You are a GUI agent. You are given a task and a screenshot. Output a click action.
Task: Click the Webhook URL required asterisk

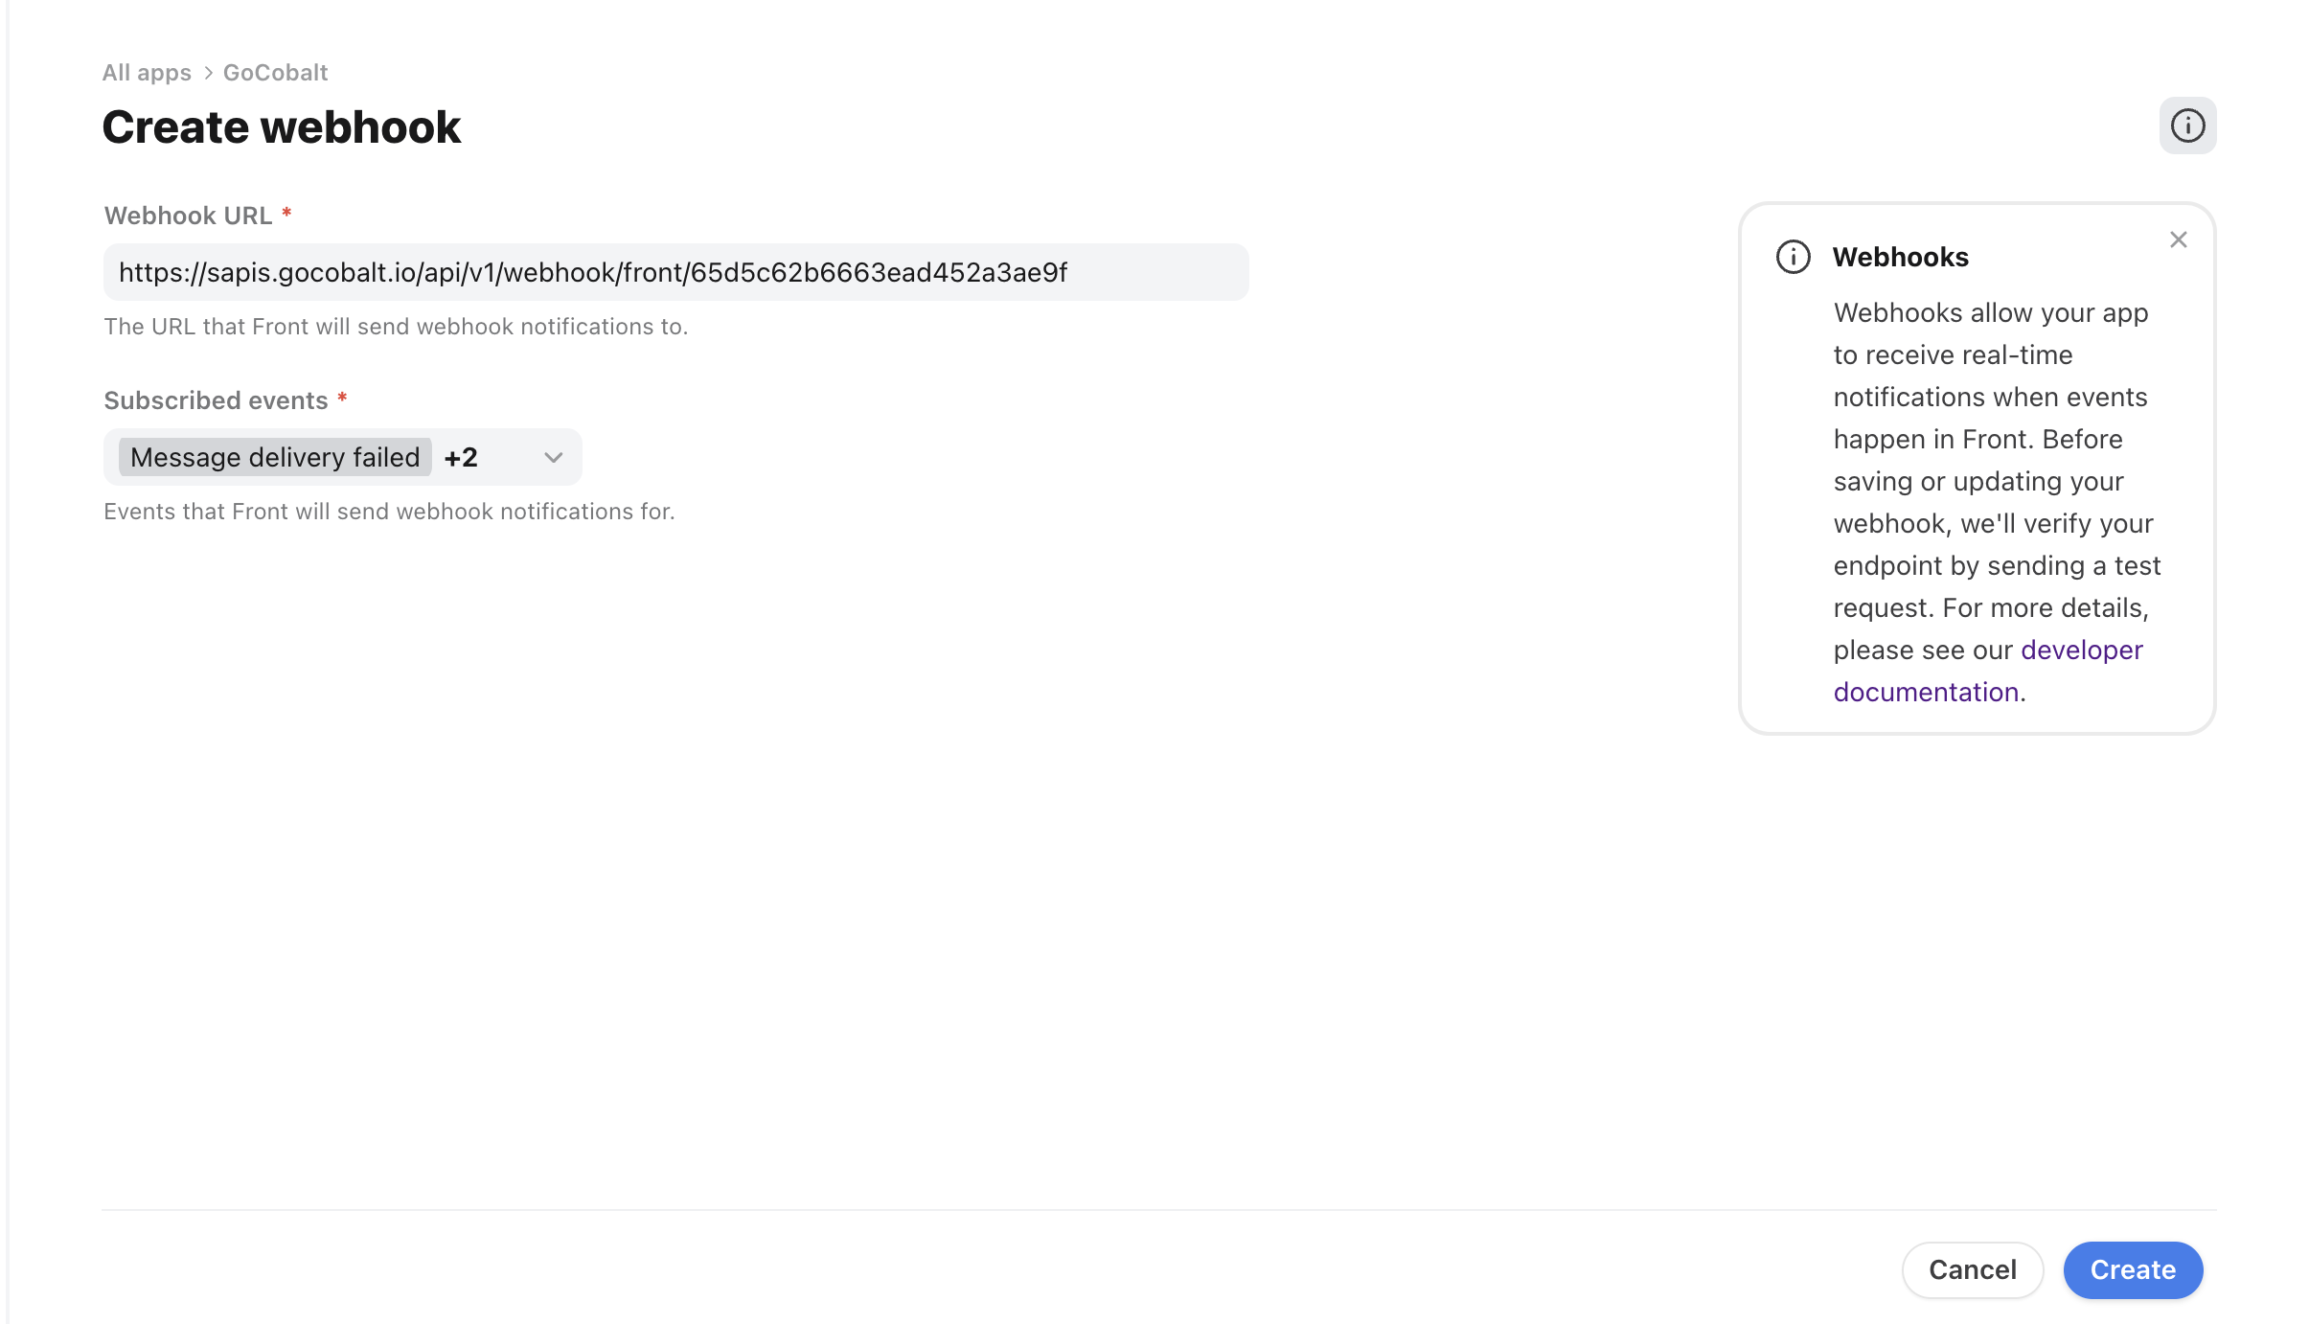[x=286, y=215]
